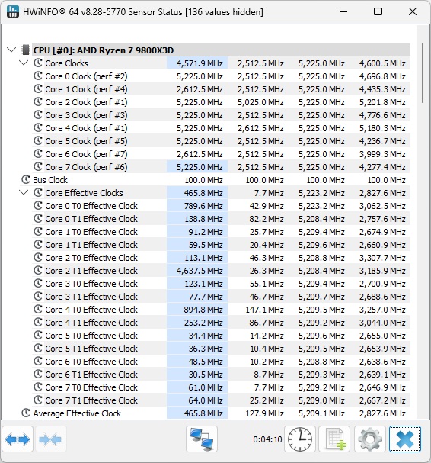Screen dimensions: 431x463
Task: Select Core 6 T1 Effective Clock row
Action: pyautogui.click(x=221, y=375)
